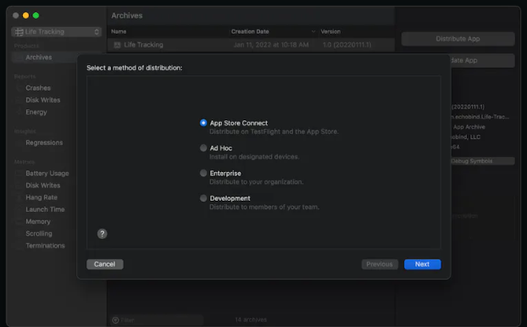Click the green zoom window button
The width and height of the screenshot is (527, 327).
click(36, 15)
